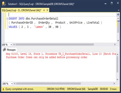Select the Messages tab
121x93 pixels.
9,50
